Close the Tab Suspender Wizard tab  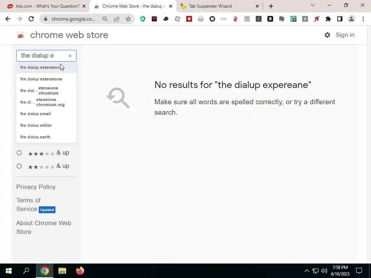[257, 7]
